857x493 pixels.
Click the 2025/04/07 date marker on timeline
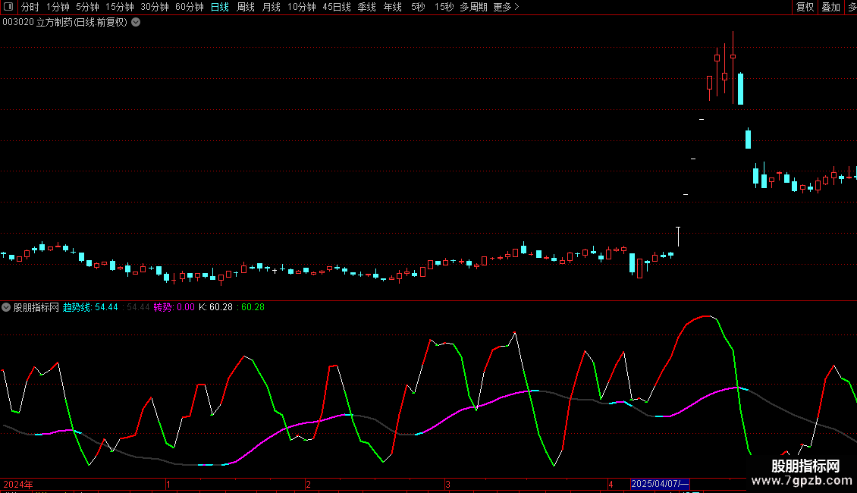click(x=660, y=484)
